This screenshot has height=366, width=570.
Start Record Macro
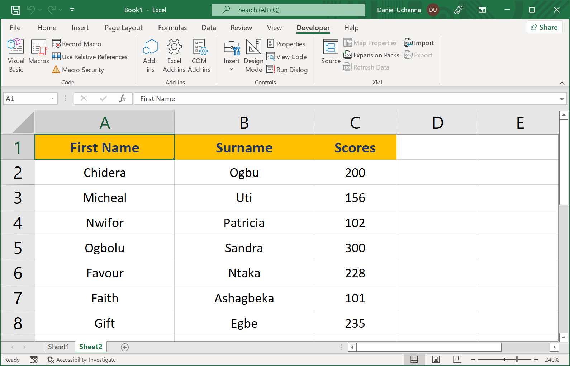pos(77,44)
